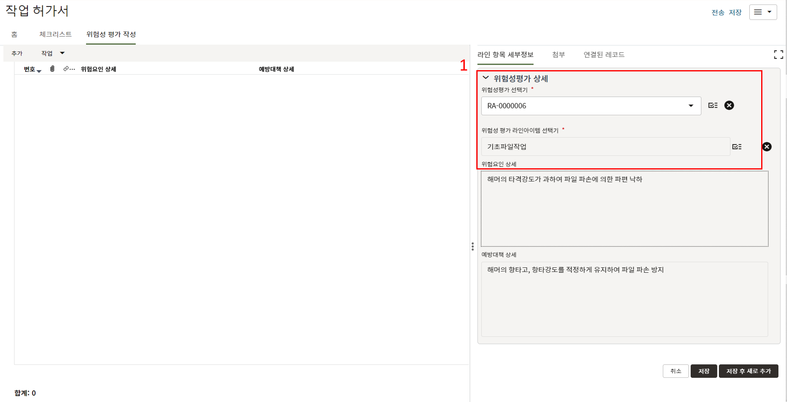Go to the 연결된 레코드 tab
Image resolution: width=787 pixels, height=402 pixels.
pyautogui.click(x=604, y=55)
